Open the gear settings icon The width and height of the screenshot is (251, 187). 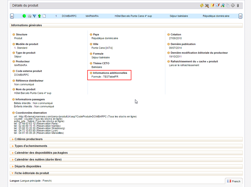233,6
